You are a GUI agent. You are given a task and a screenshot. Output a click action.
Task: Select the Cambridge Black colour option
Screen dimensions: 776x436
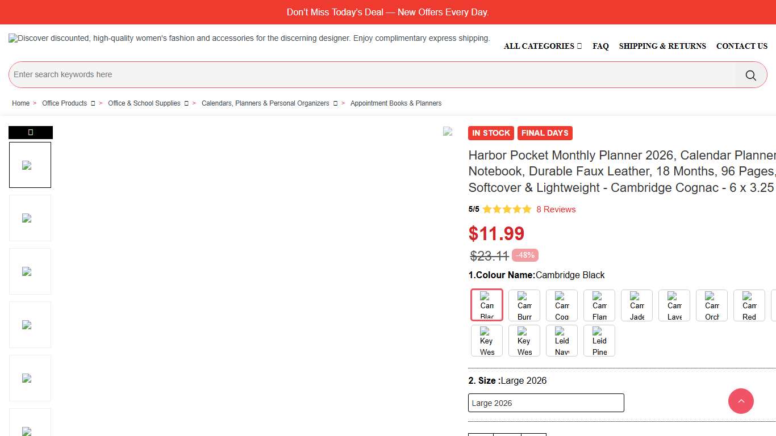point(487,305)
